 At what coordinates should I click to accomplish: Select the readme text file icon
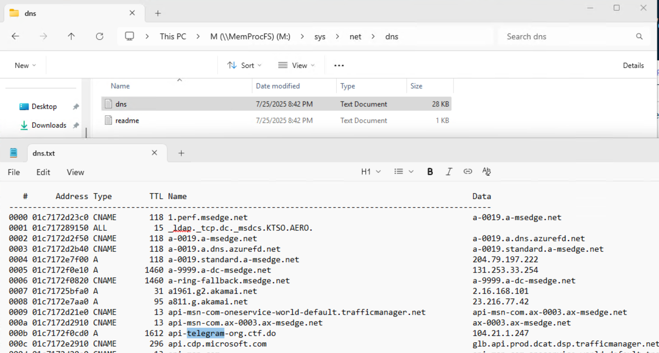[x=109, y=120]
